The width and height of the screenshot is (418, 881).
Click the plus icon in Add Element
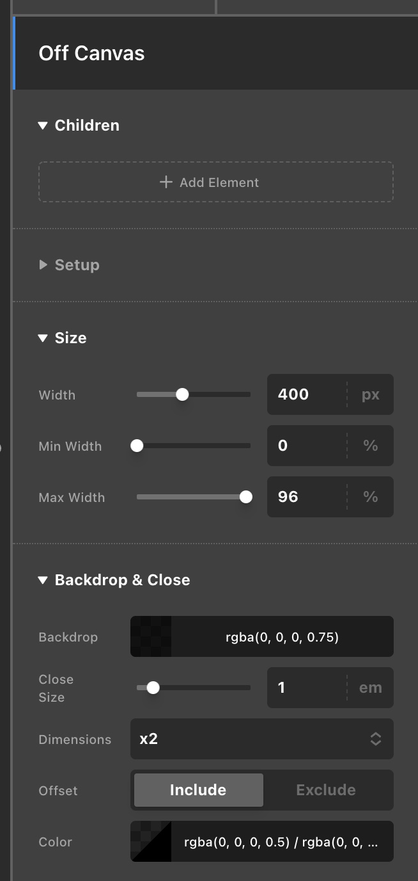coord(166,182)
